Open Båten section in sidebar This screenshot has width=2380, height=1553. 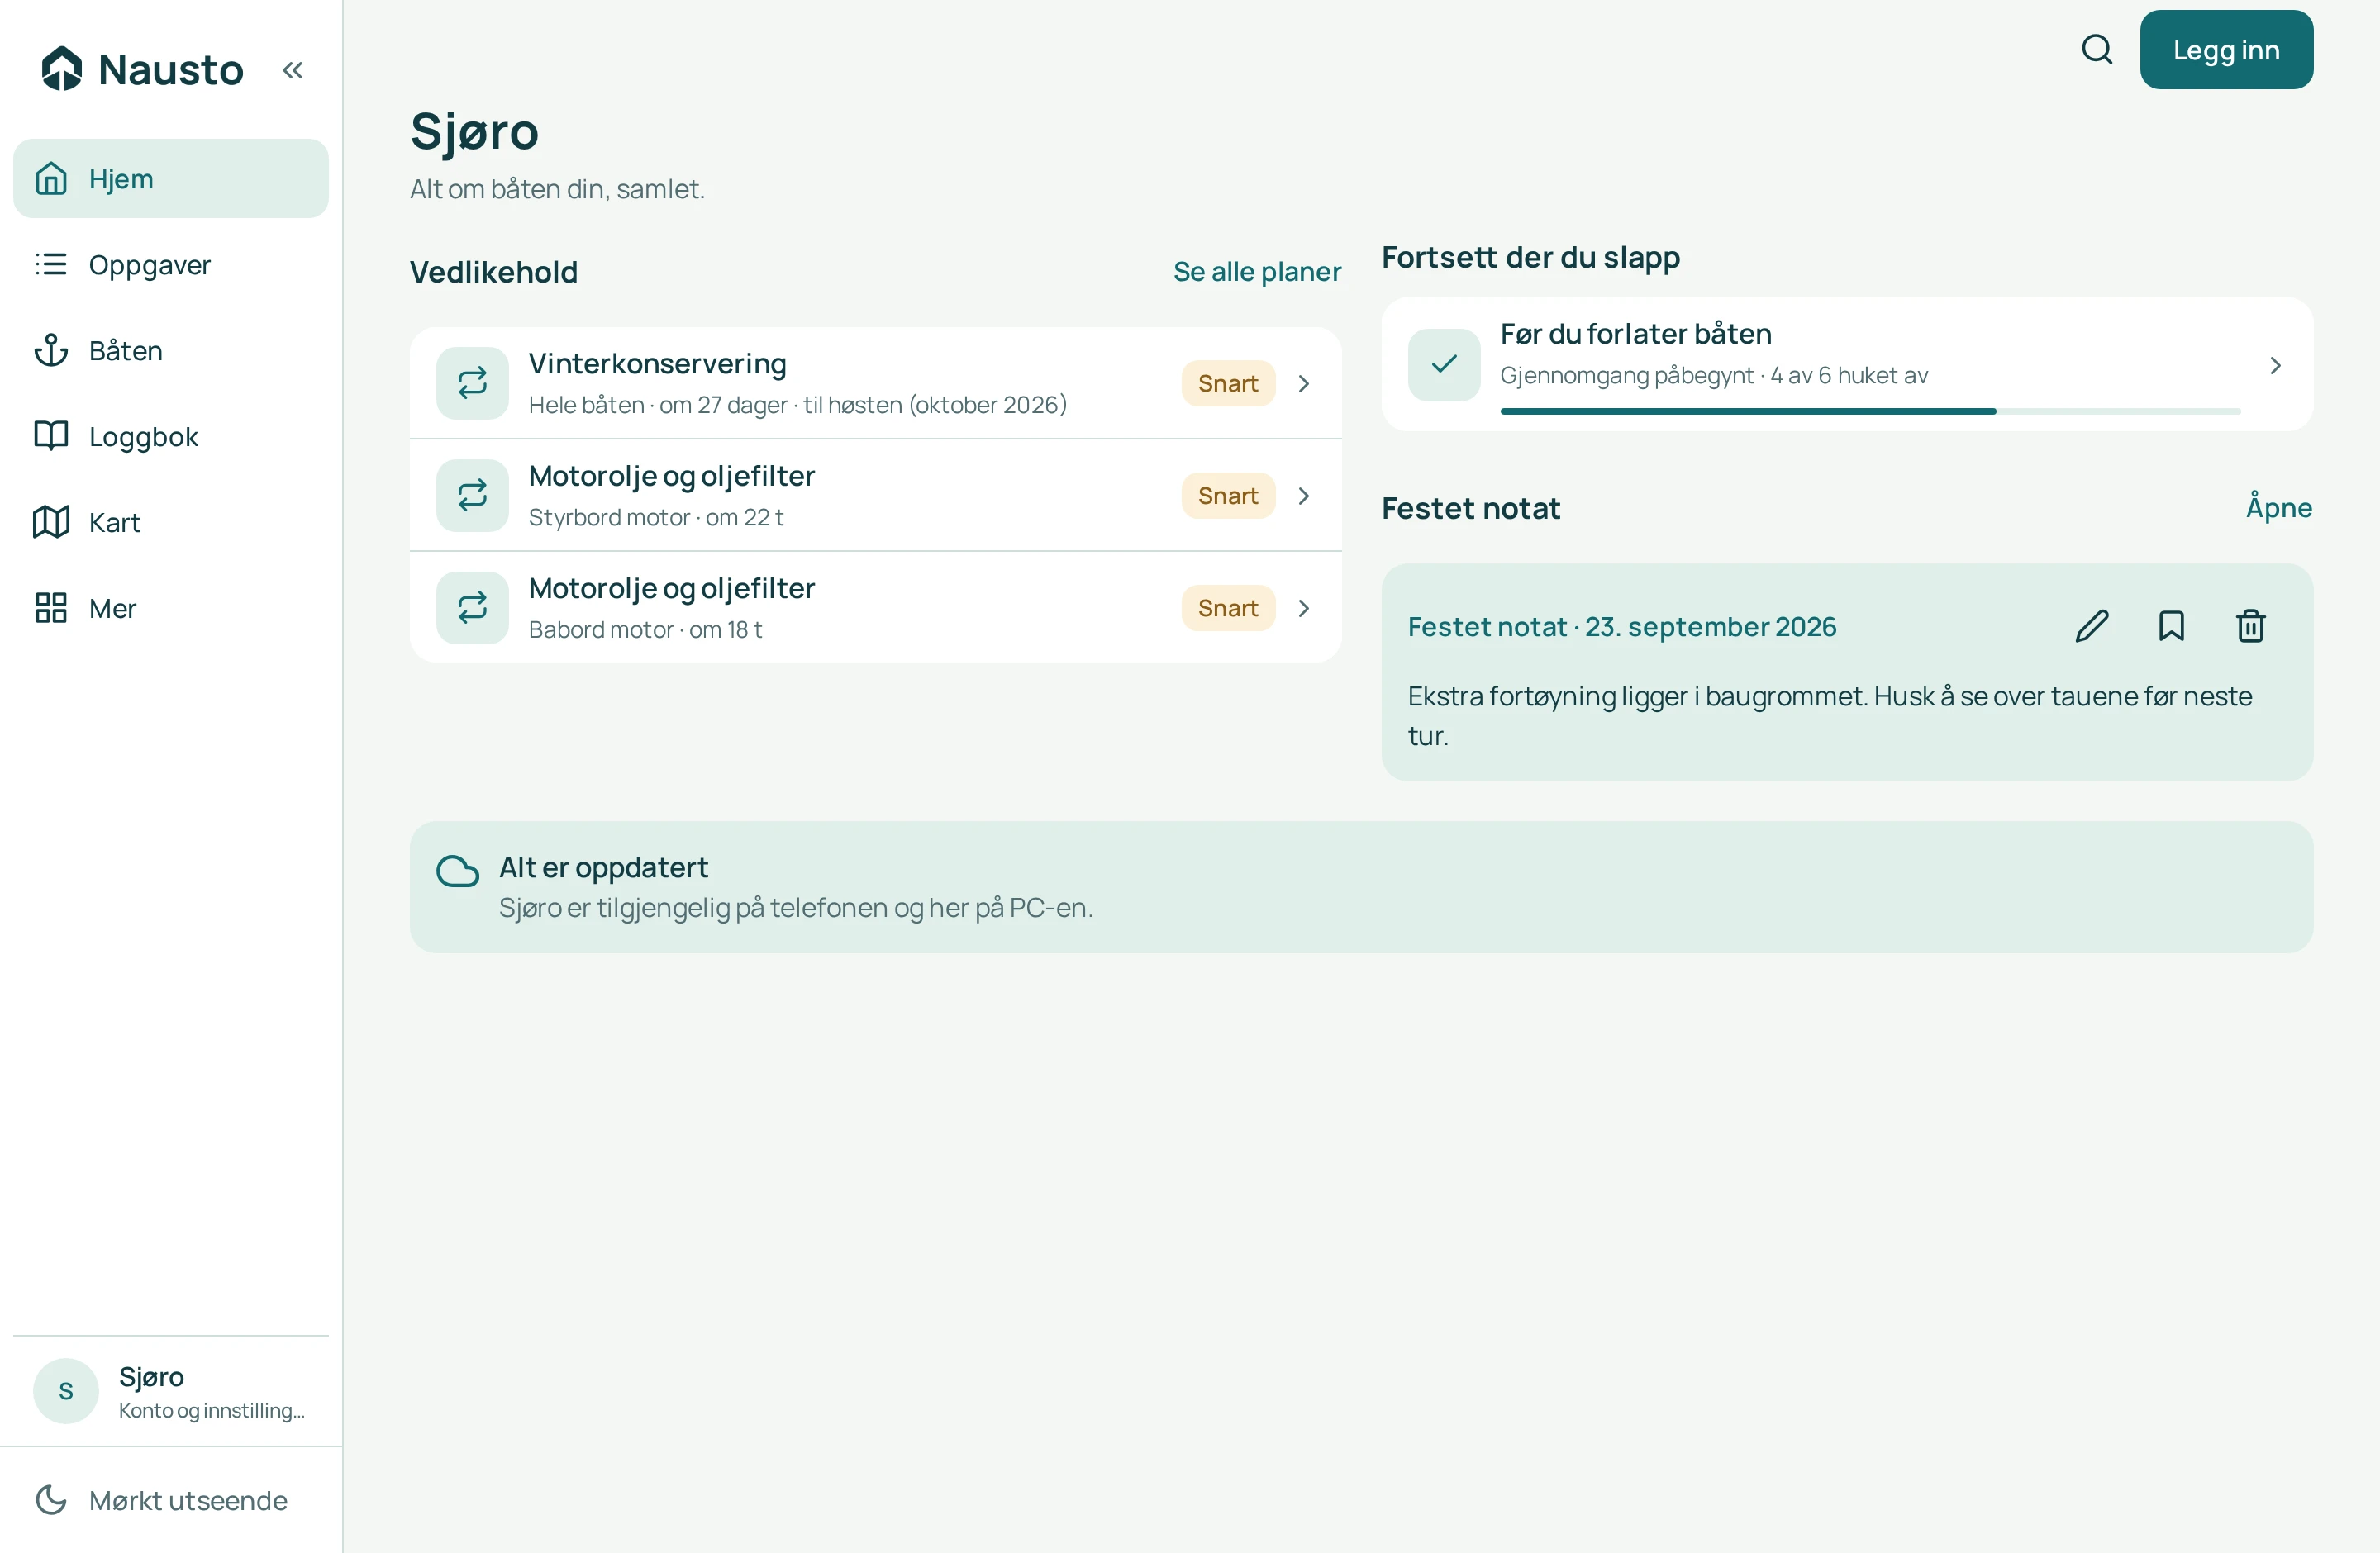point(171,351)
